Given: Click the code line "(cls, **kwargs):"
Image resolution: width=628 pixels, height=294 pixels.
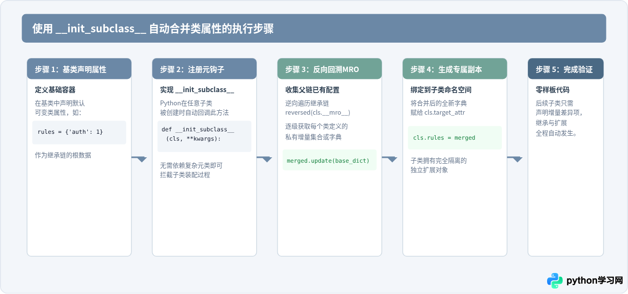Looking at the screenshot, I should tap(193, 139).
